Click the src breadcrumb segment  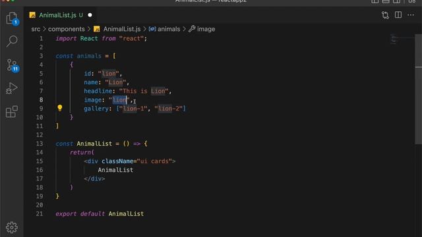tap(36, 29)
